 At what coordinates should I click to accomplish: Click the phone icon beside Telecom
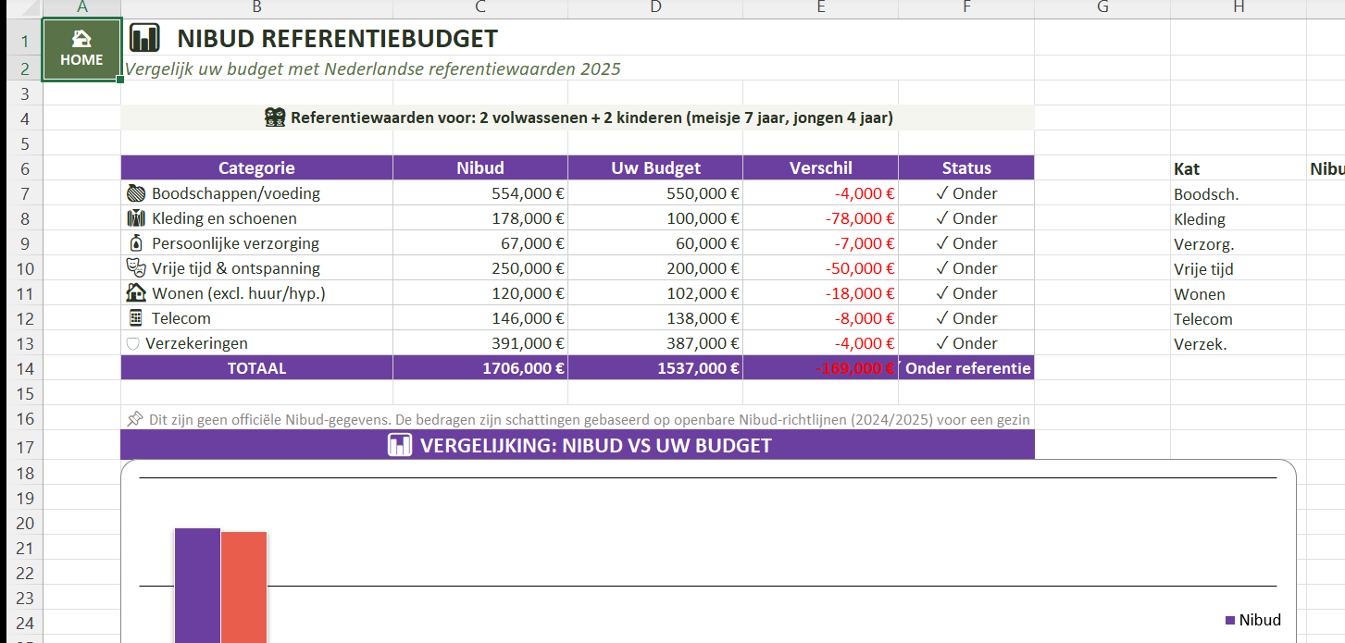pyautogui.click(x=136, y=318)
